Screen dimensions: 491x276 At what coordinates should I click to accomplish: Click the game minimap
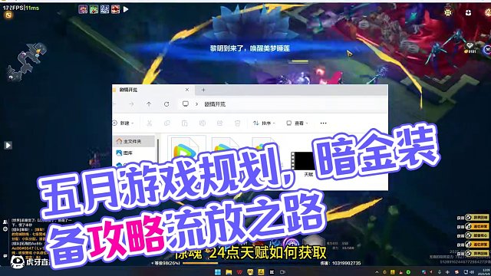coord(27,62)
